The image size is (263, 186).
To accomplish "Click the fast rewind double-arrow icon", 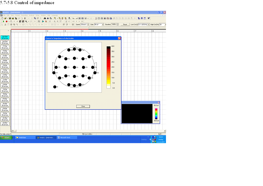I will point(74,21).
